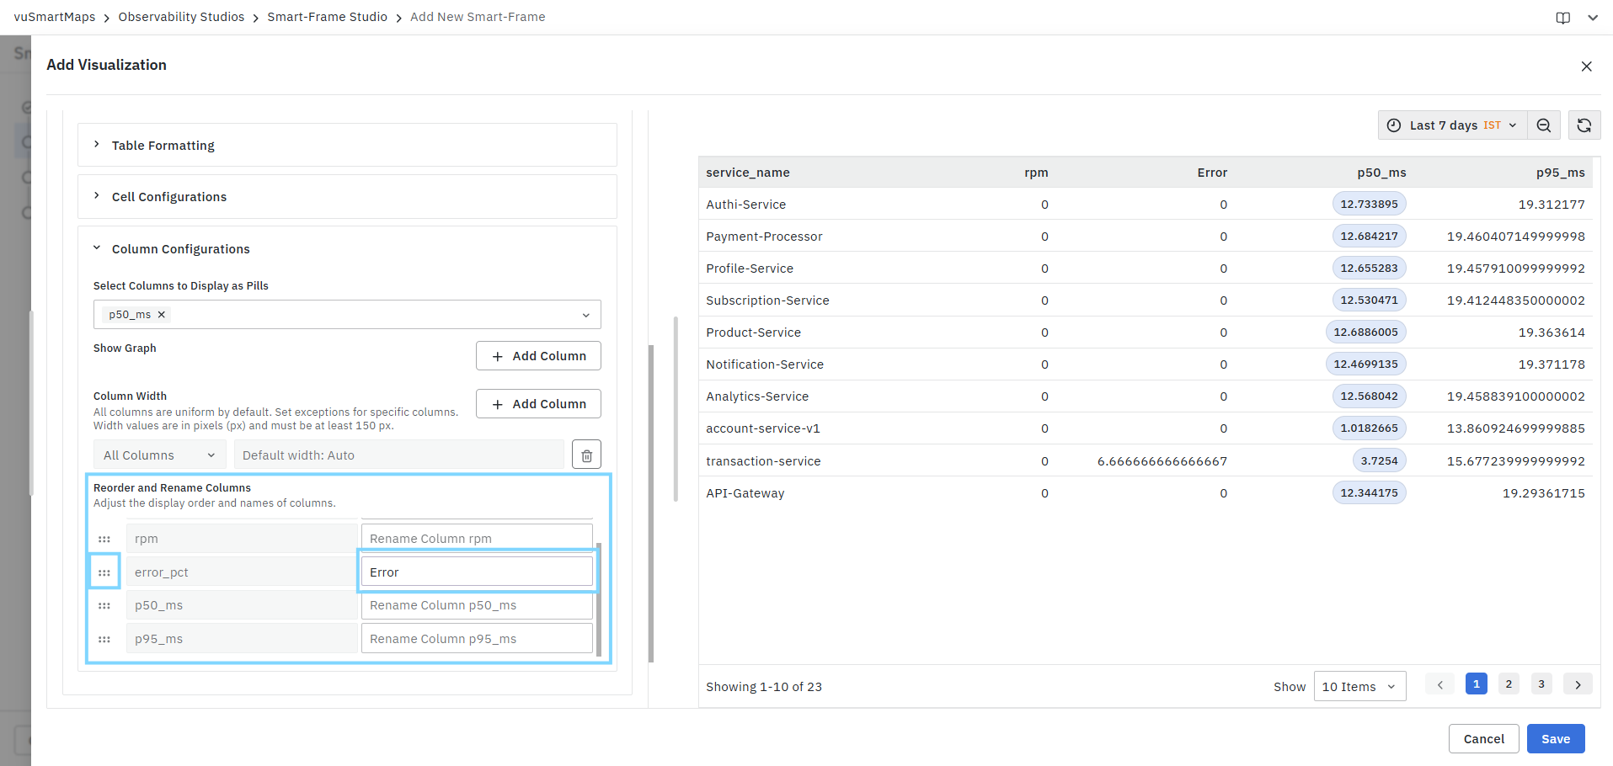Click the 6.666666666666667 error value
Image resolution: width=1613 pixels, height=766 pixels.
coord(1162,461)
